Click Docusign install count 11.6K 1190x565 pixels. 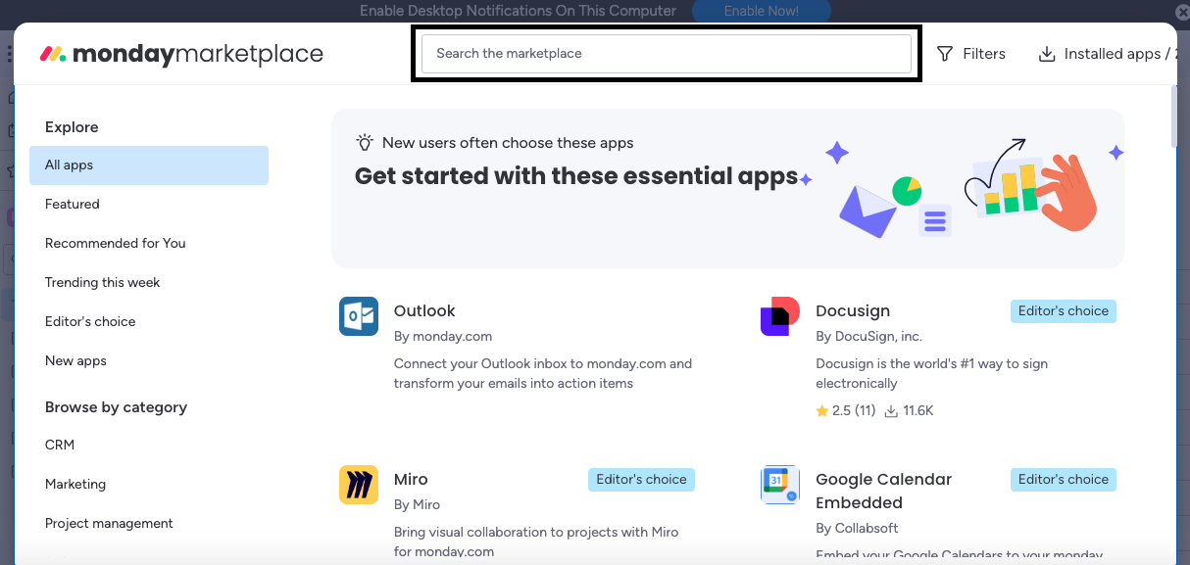tap(909, 411)
